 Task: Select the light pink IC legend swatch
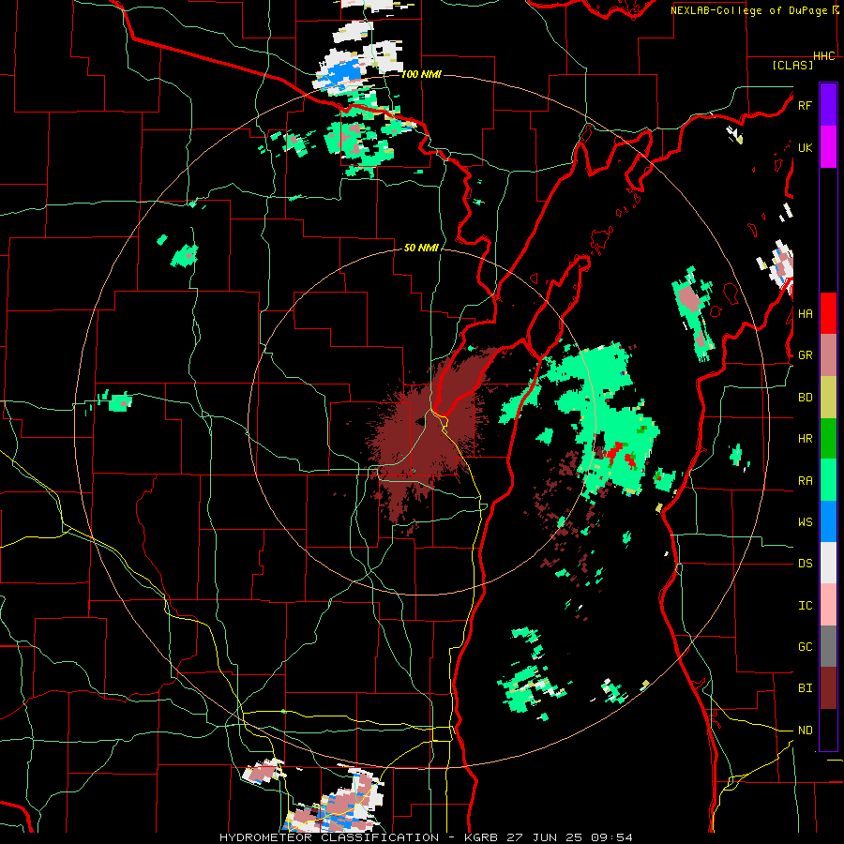[828, 605]
